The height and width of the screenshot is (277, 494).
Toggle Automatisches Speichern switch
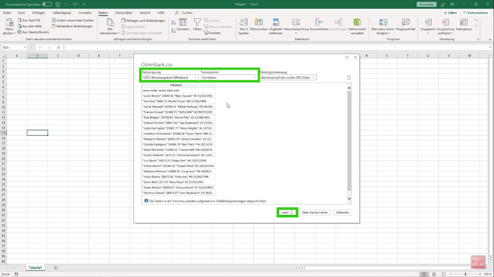[47, 4]
